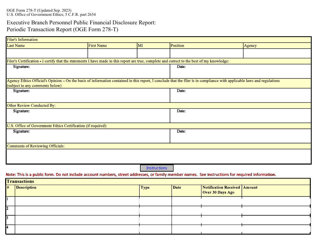Click the Last Name input field
The image size is (326, 252).
tap(47, 53)
